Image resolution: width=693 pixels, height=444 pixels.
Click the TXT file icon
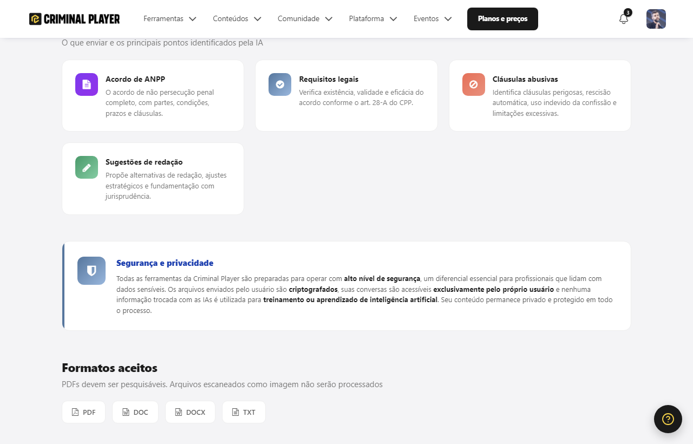coord(236,412)
